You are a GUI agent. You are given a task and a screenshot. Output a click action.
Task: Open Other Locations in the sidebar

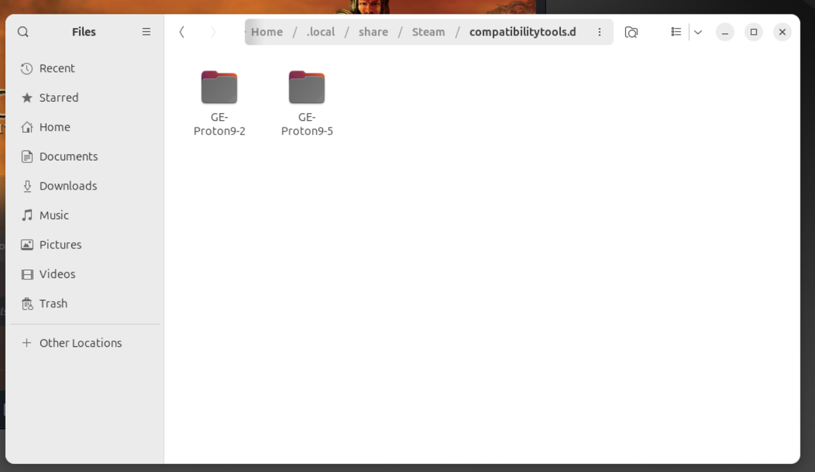(x=84, y=343)
